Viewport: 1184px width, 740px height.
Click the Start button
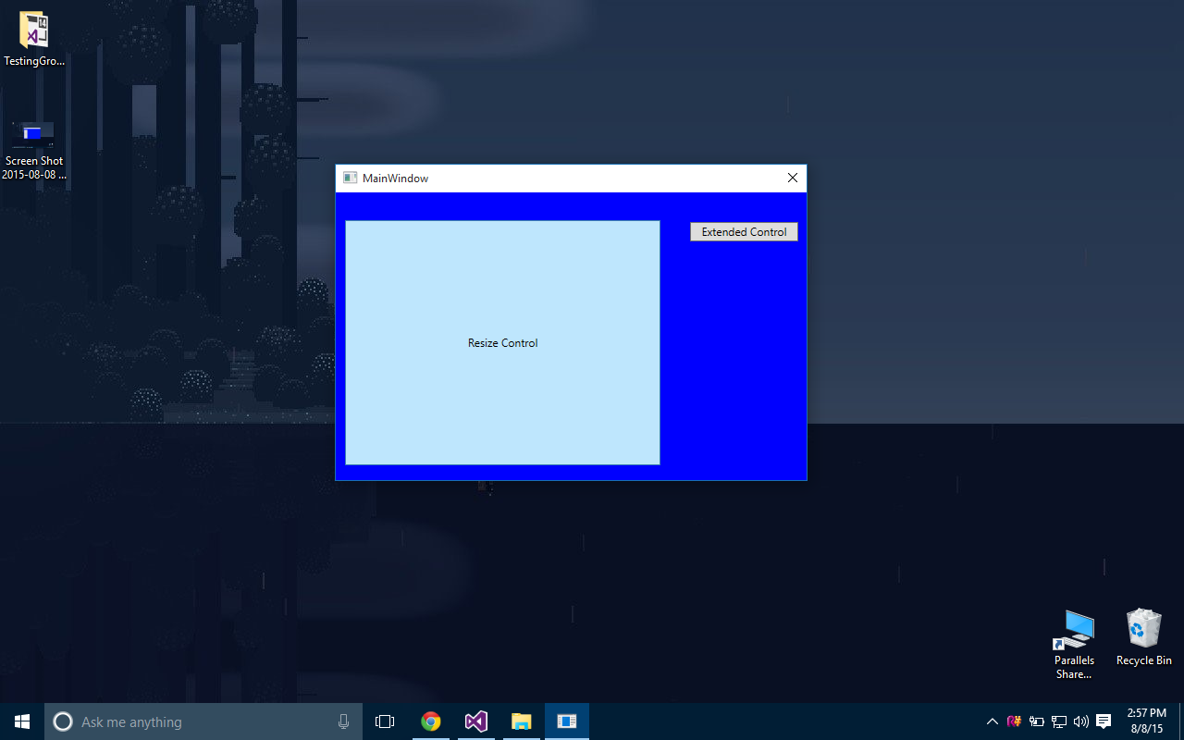tap(21, 721)
